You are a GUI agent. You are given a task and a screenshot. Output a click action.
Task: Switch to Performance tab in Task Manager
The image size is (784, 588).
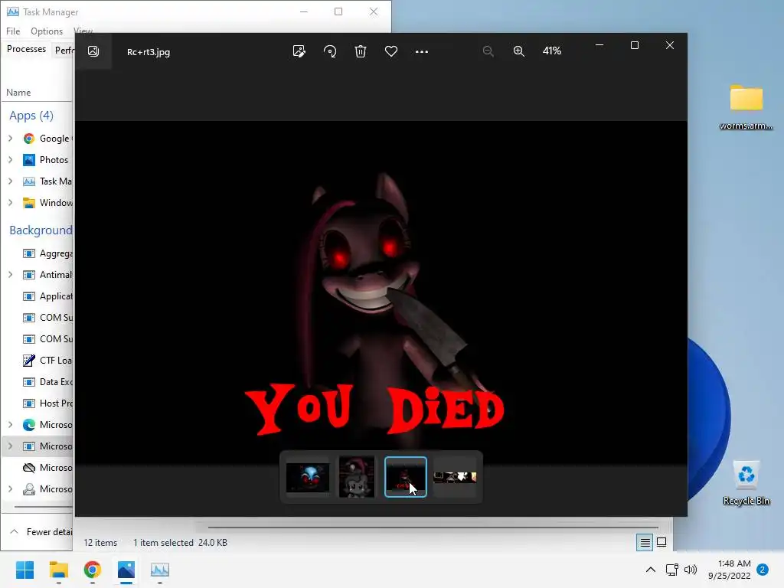tap(63, 50)
